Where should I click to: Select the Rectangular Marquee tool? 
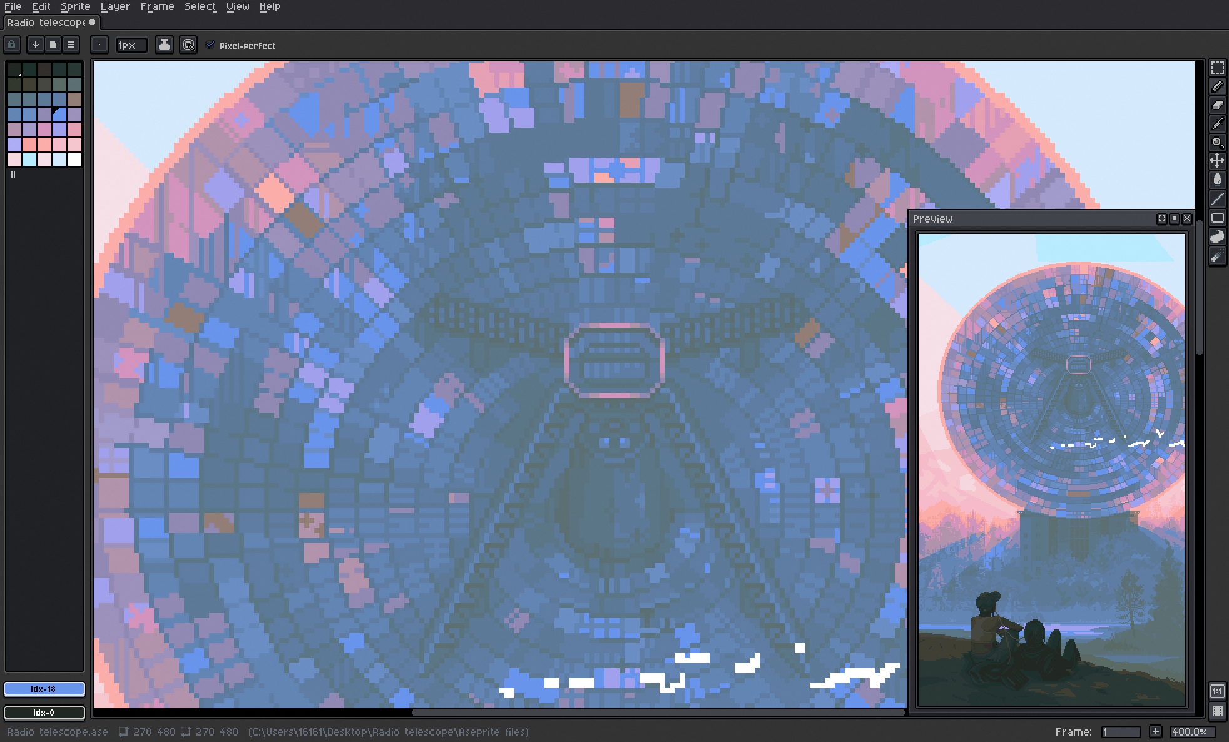point(1217,68)
